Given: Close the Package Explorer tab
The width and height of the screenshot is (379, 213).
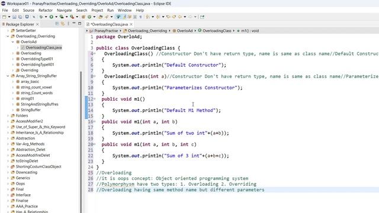Looking at the screenshot, I should [37, 24].
